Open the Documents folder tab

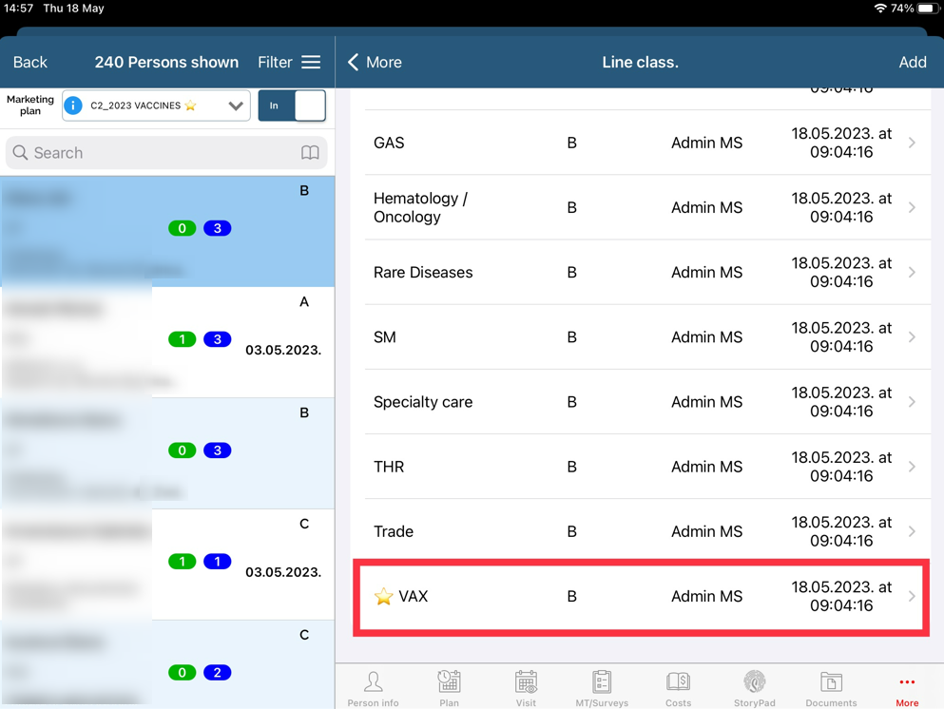pyautogui.click(x=831, y=687)
